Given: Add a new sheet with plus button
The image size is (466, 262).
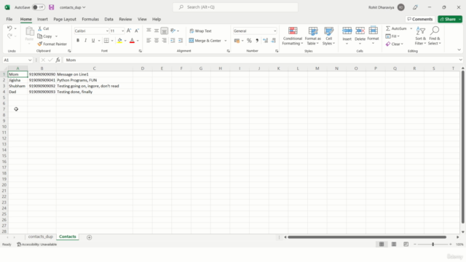Looking at the screenshot, I should coord(89,237).
